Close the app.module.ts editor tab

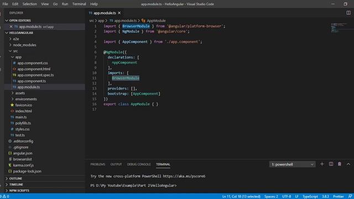(119, 13)
